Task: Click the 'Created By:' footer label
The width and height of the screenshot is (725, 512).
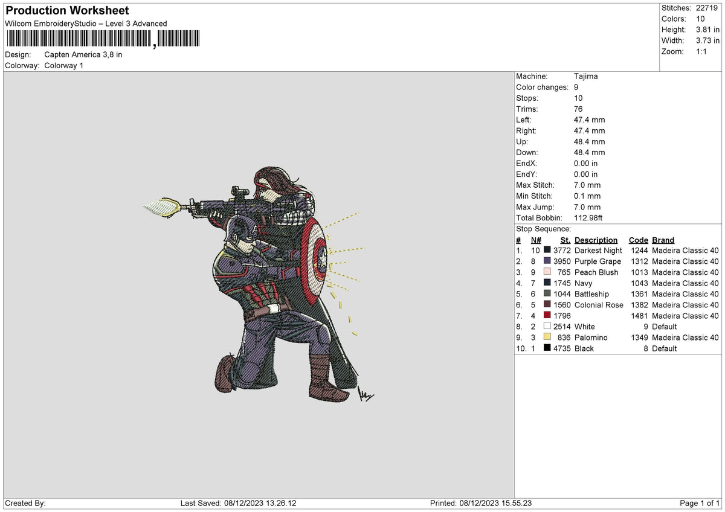Action: (25, 503)
